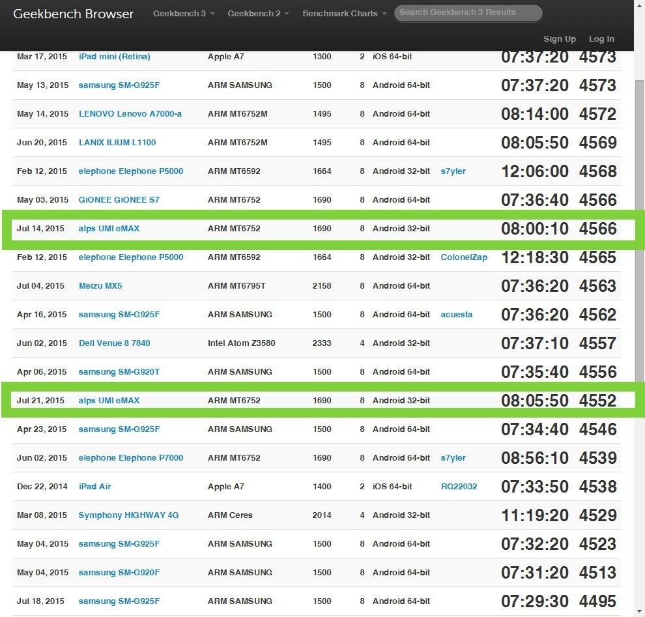Screen dimensions: 645x617
Task: Click the Intel Atom Z3580 processor cell
Action: (242, 343)
